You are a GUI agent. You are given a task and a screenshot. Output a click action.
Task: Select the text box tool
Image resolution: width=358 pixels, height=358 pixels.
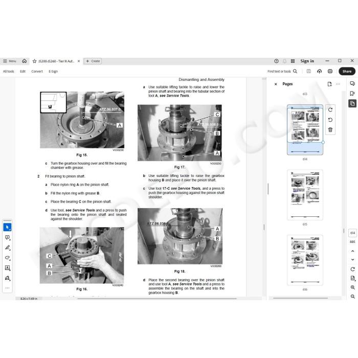7,268
